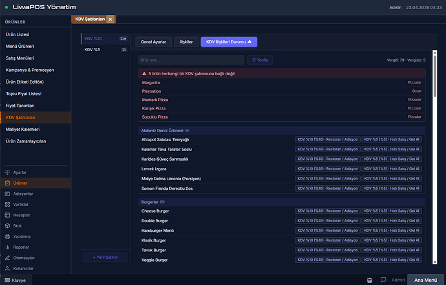Click the Klavye keyboard icon
The height and width of the screenshot is (285, 446).
pyautogui.click(x=7, y=280)
